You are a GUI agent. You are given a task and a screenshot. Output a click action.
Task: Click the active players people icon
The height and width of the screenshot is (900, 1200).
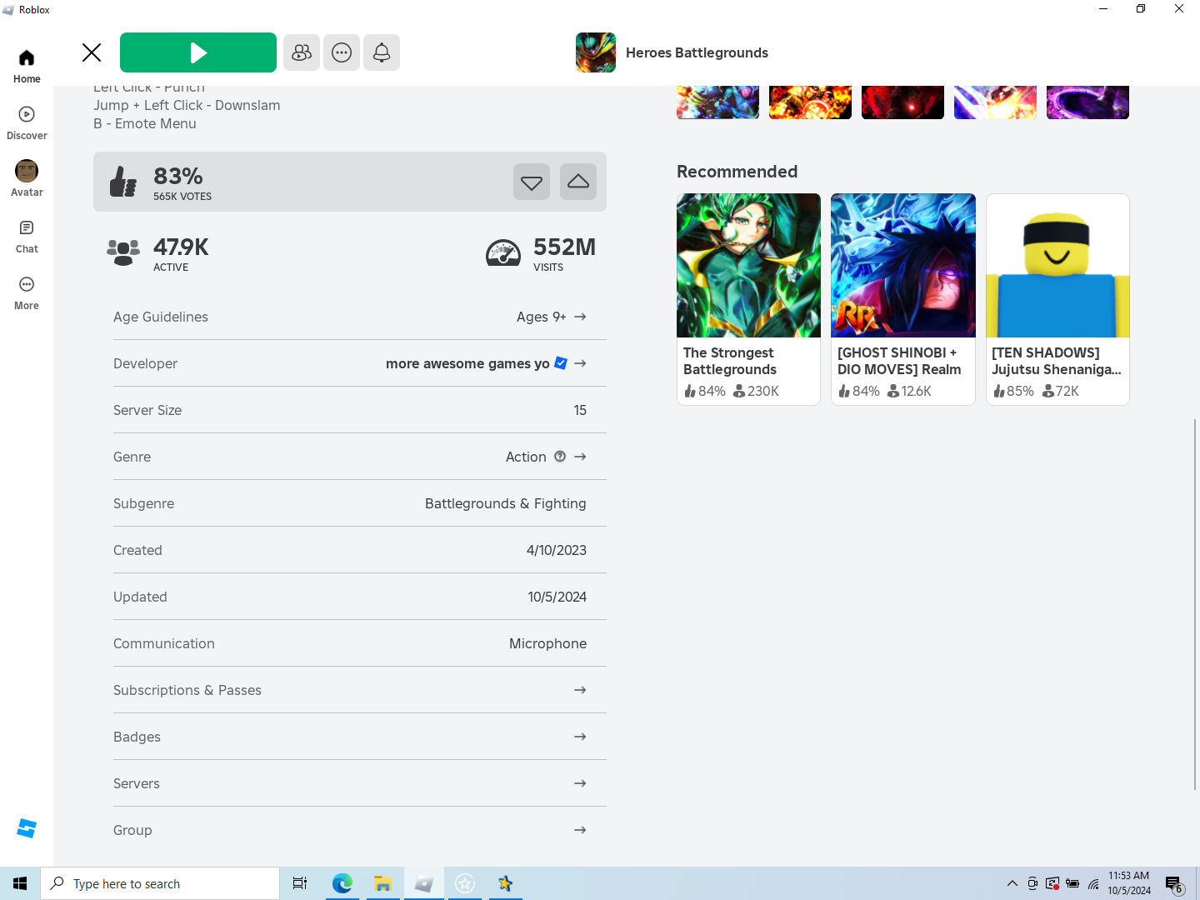tap(123, 252)
